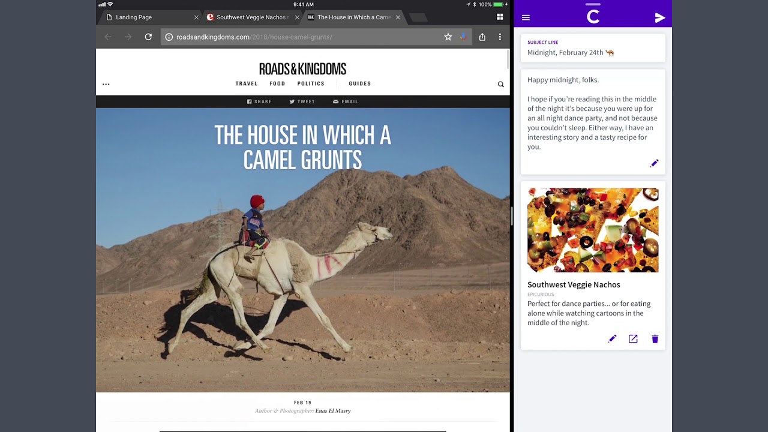Open Roads & Kingdoms three-dot site menu

pyautogui.click(x=106, y=84)
